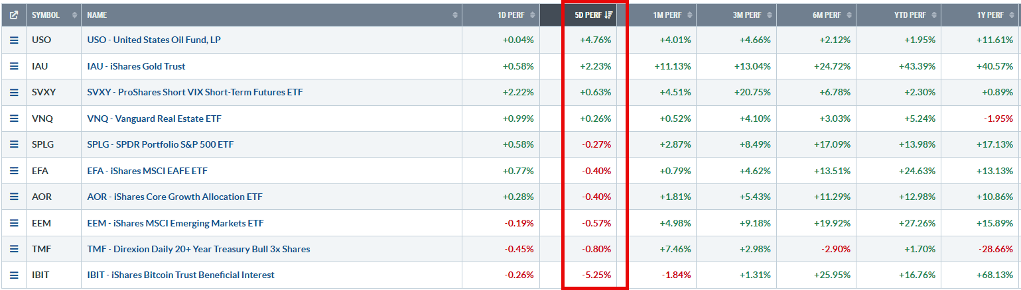This screenshot has height=290, width=1021.
Task: Open the export icon in table header corner
Action: click(x=13, y=15)
